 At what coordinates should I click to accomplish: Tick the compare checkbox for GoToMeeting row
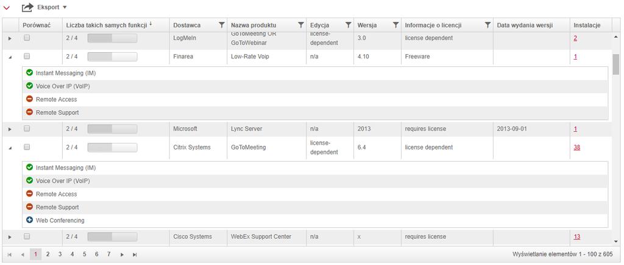pyautogui.click(x=26, y=147)
